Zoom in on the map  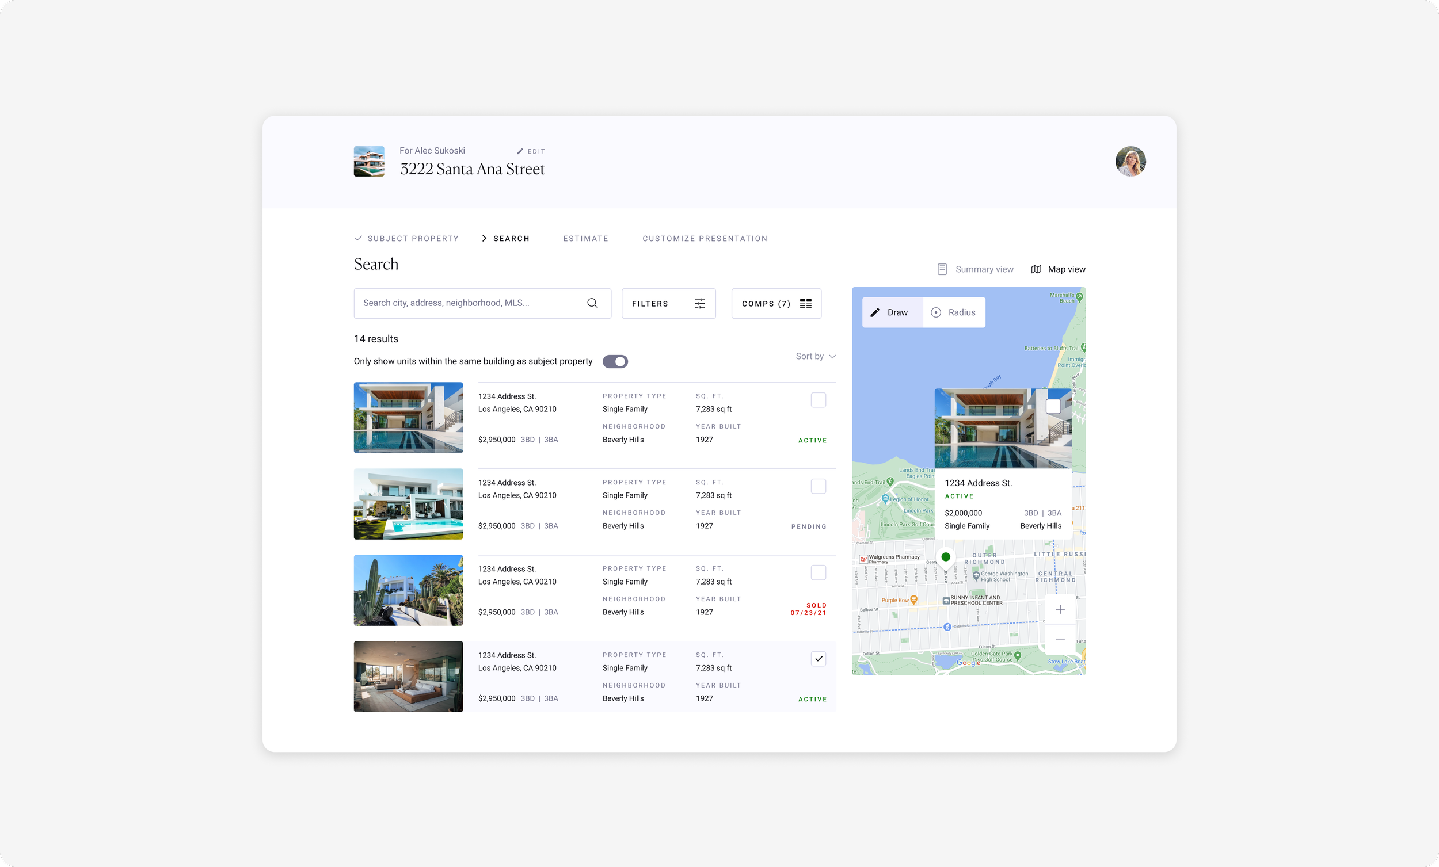(1060, 609)
